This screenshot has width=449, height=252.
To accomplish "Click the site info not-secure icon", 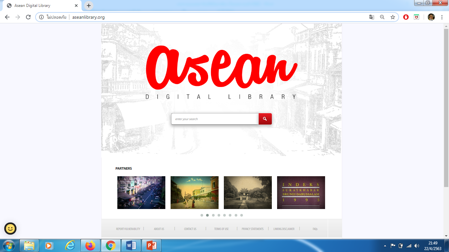I will tap(41, 17).
